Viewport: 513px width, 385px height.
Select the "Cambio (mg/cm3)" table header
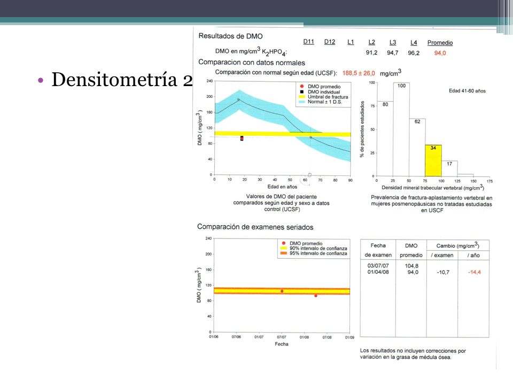click(x=458, y=245)
